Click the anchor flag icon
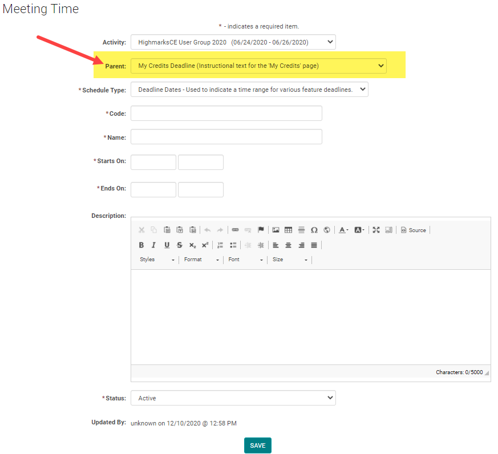498x454 pixels. (261, 230)
